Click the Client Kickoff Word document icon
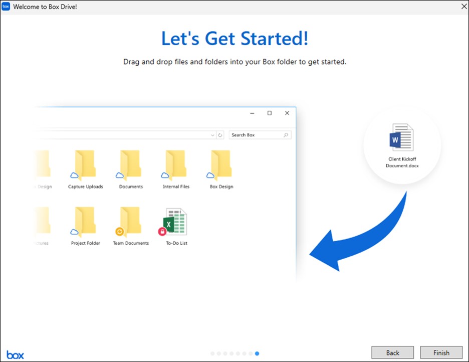Viewport: 469px width, 362px height. tap(402, 137)
